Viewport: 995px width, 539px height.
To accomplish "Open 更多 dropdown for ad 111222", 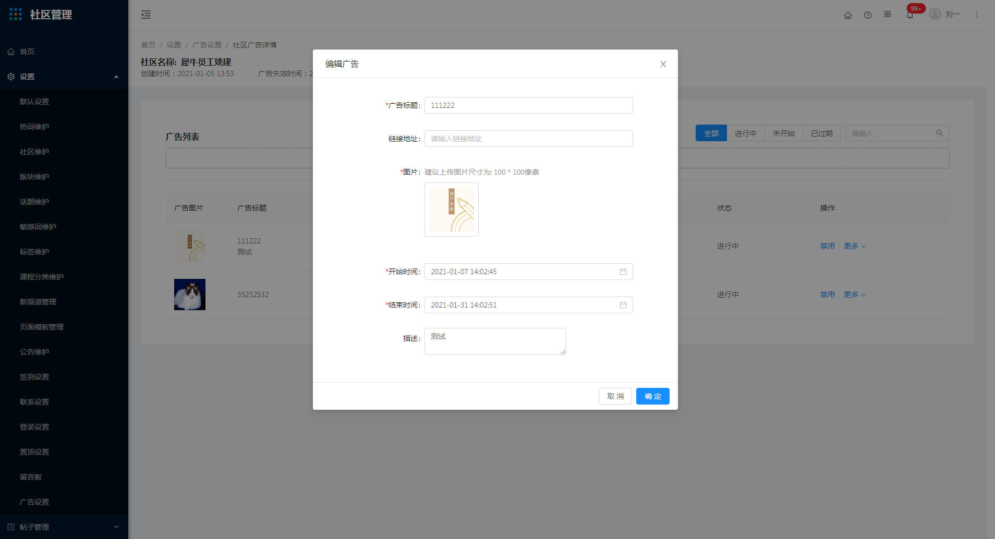I will pyautogui.click(x=855, y=246).
